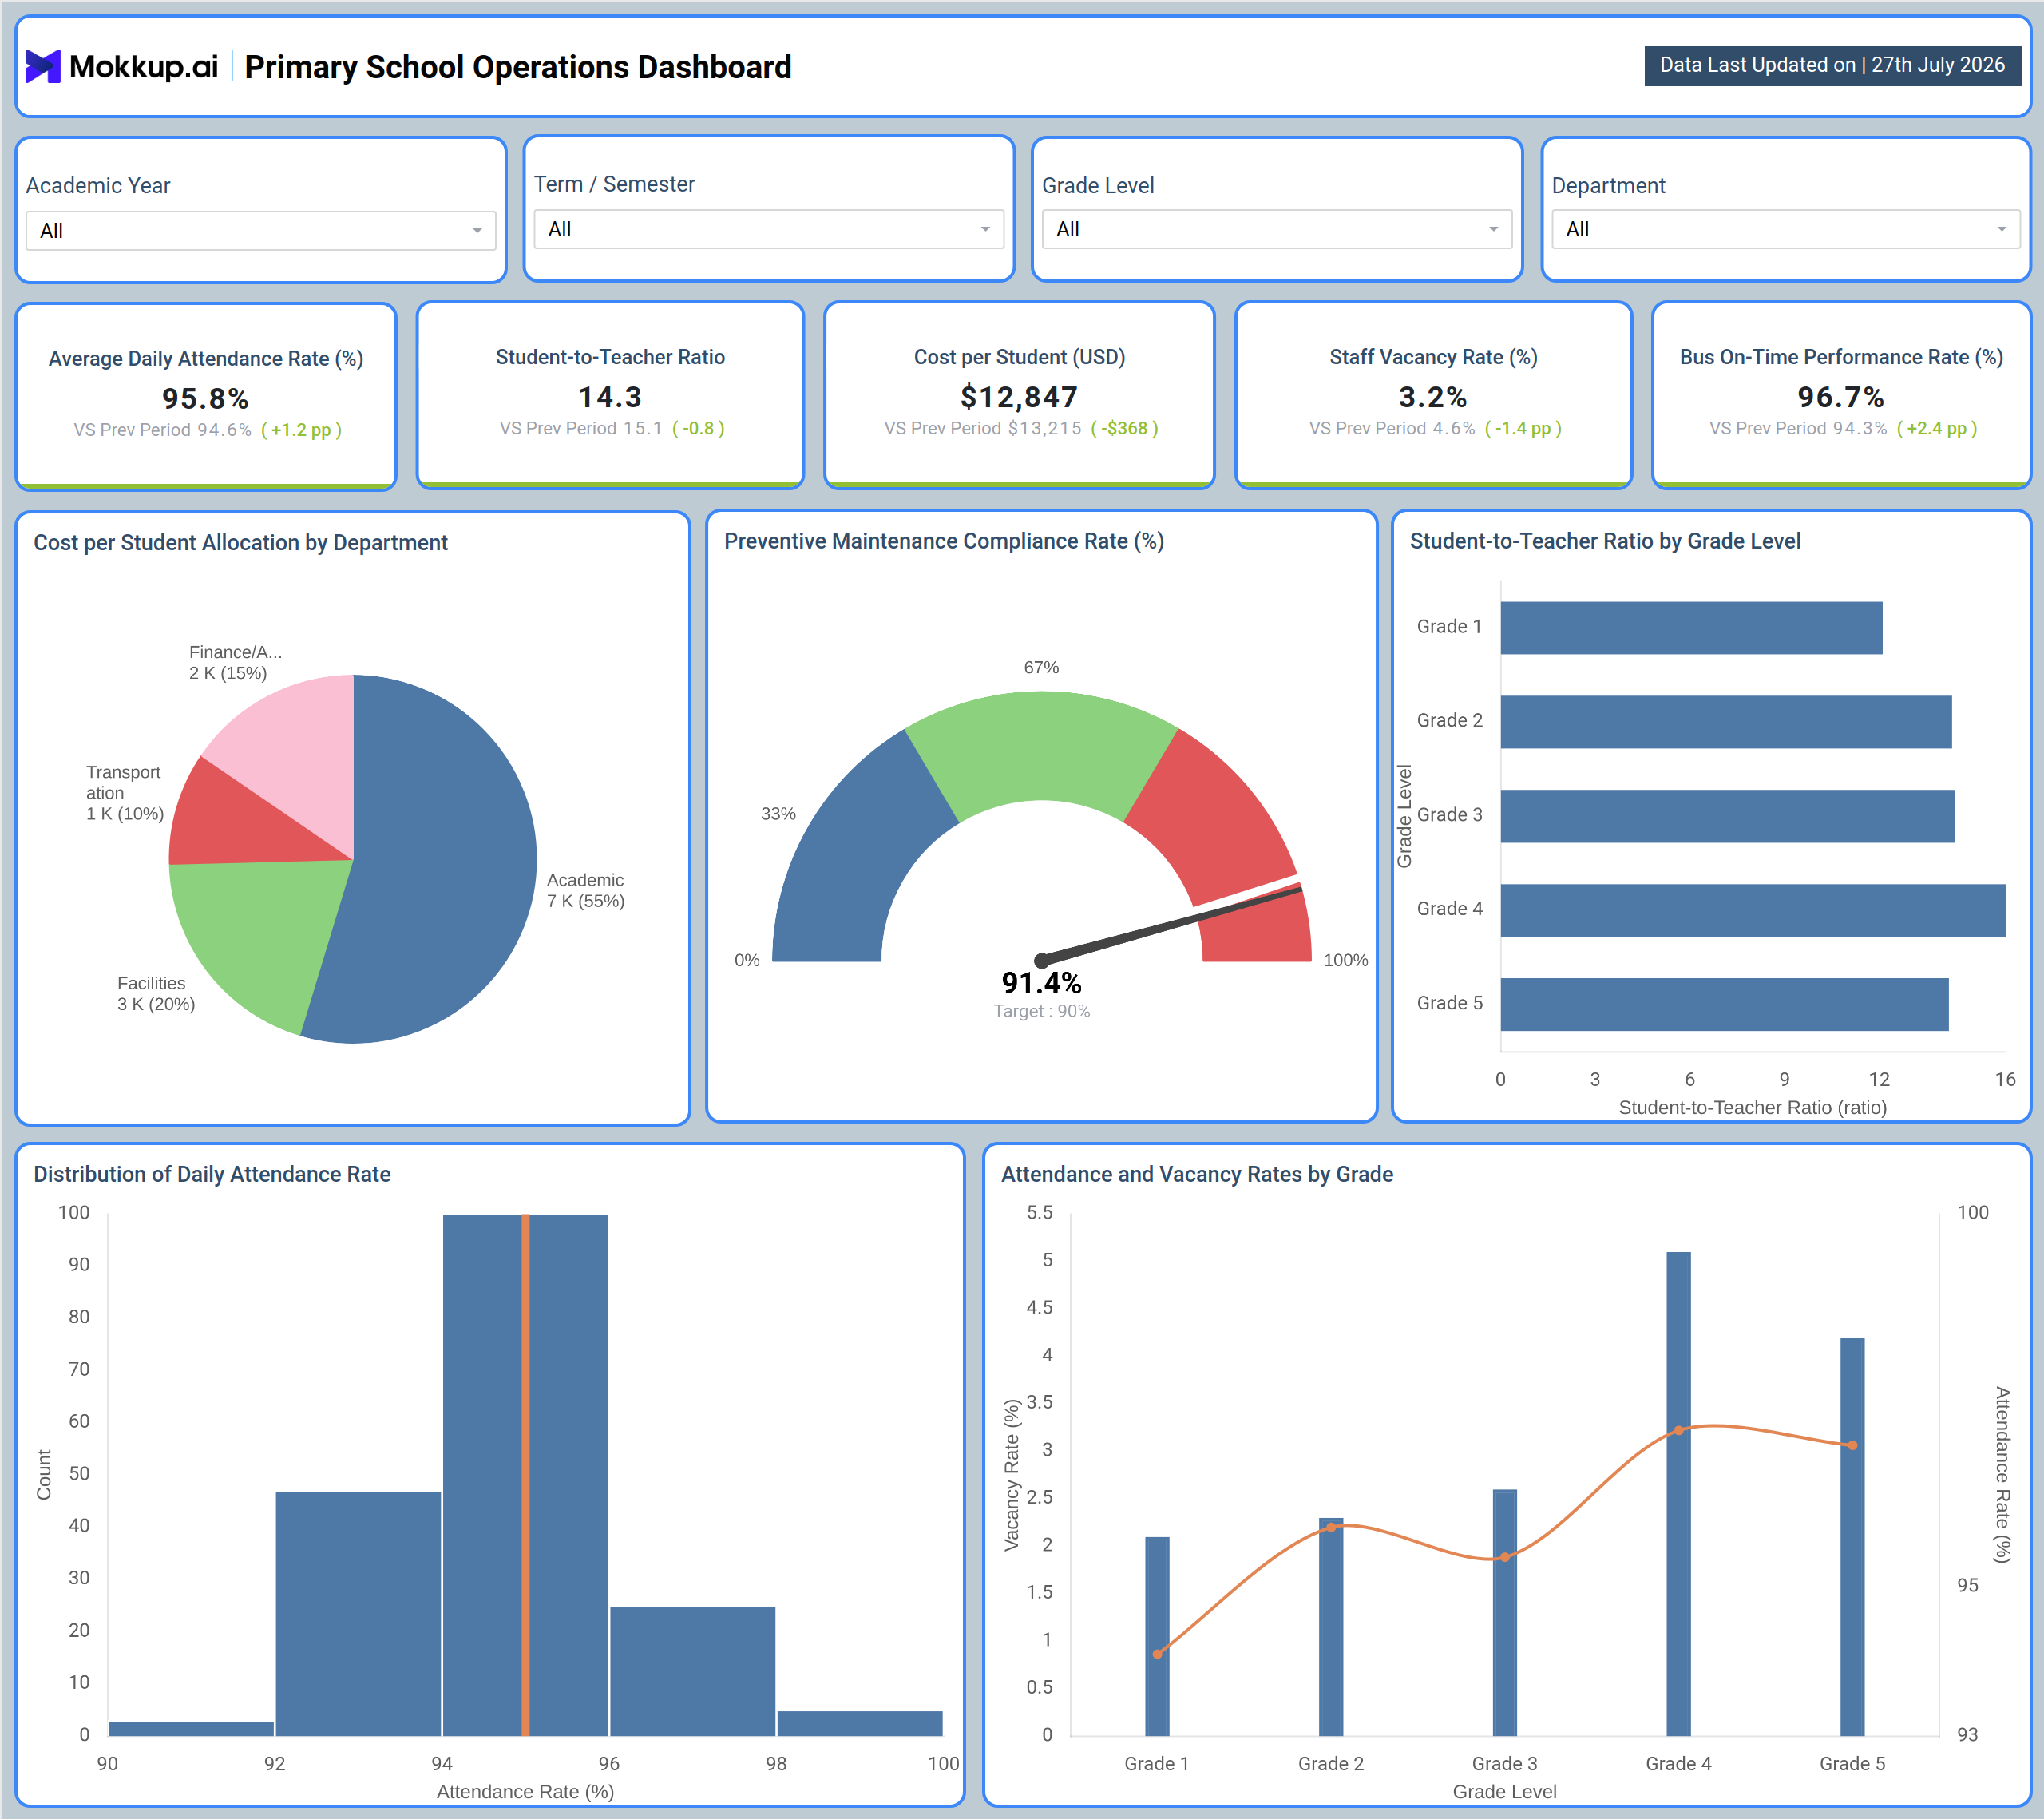Click the Preventive Maintenance Compliance Rate title
Image resolution: width=2044 pixels, height=1819 pixels.
(x=944, y=541)
